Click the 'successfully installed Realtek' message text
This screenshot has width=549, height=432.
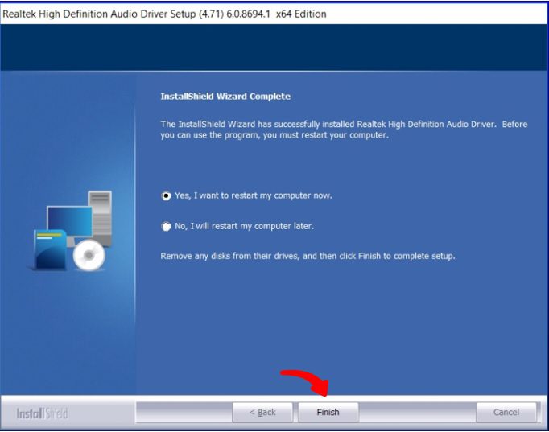tap(344, 130)
